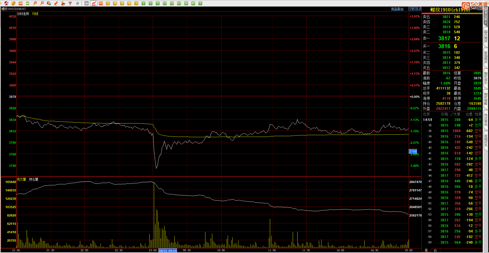489x253 pixels.
Task: Zoom in with the plus magnifier
Action: pos(35,3)
